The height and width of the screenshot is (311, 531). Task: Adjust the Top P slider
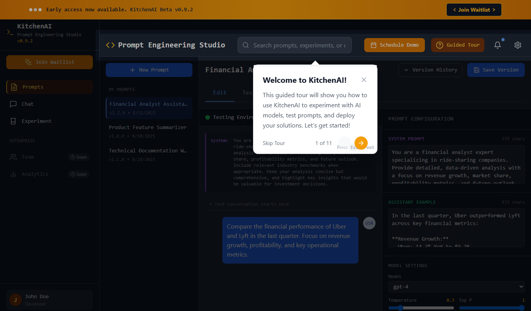click(x=492, y=308)
